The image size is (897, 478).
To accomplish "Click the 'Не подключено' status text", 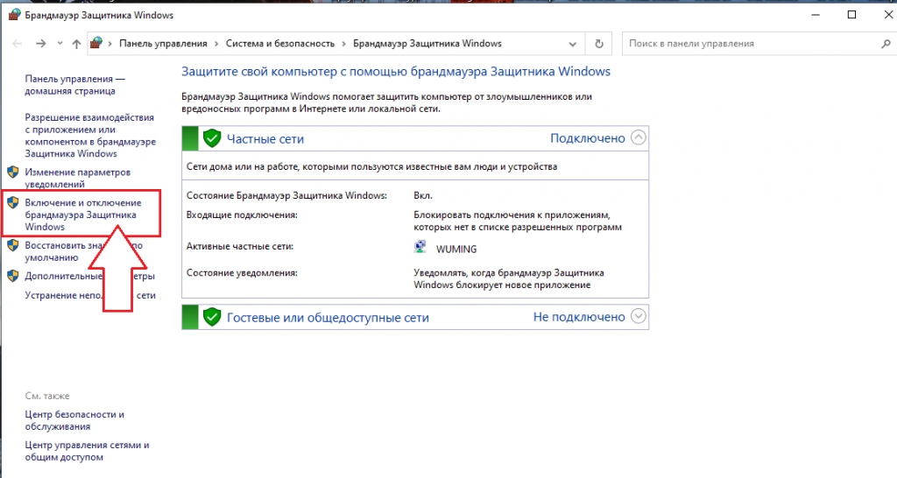I will [x=578, y=317].
